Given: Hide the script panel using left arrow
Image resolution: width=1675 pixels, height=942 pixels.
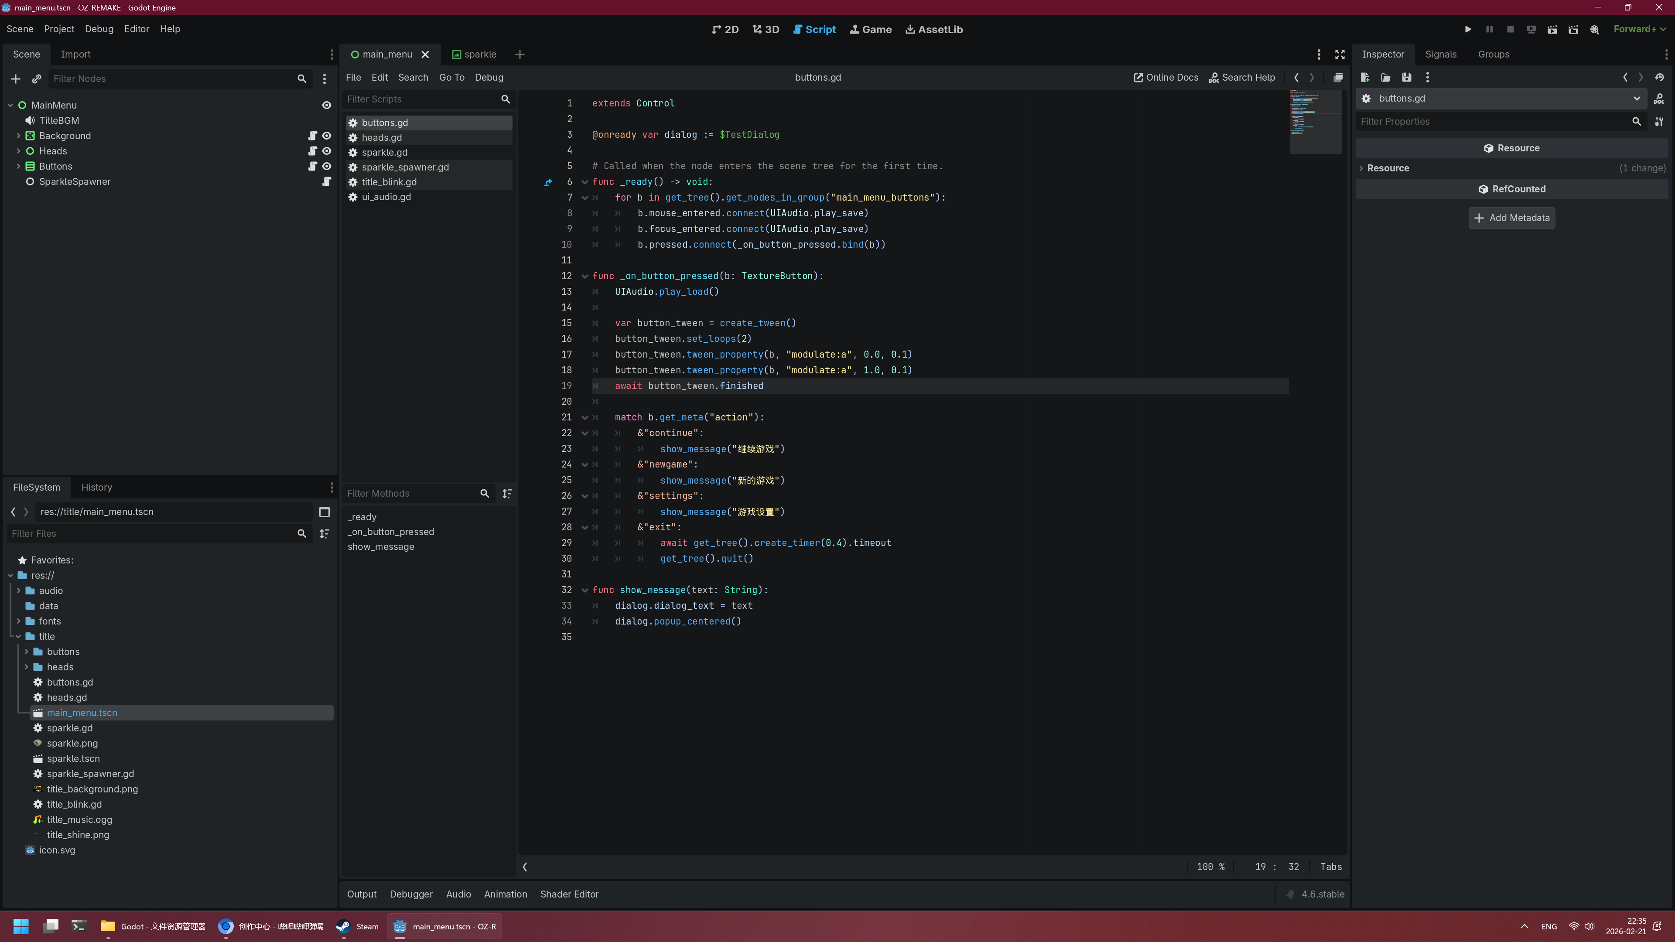Looking at the screenshot, I should coord(525,867).
